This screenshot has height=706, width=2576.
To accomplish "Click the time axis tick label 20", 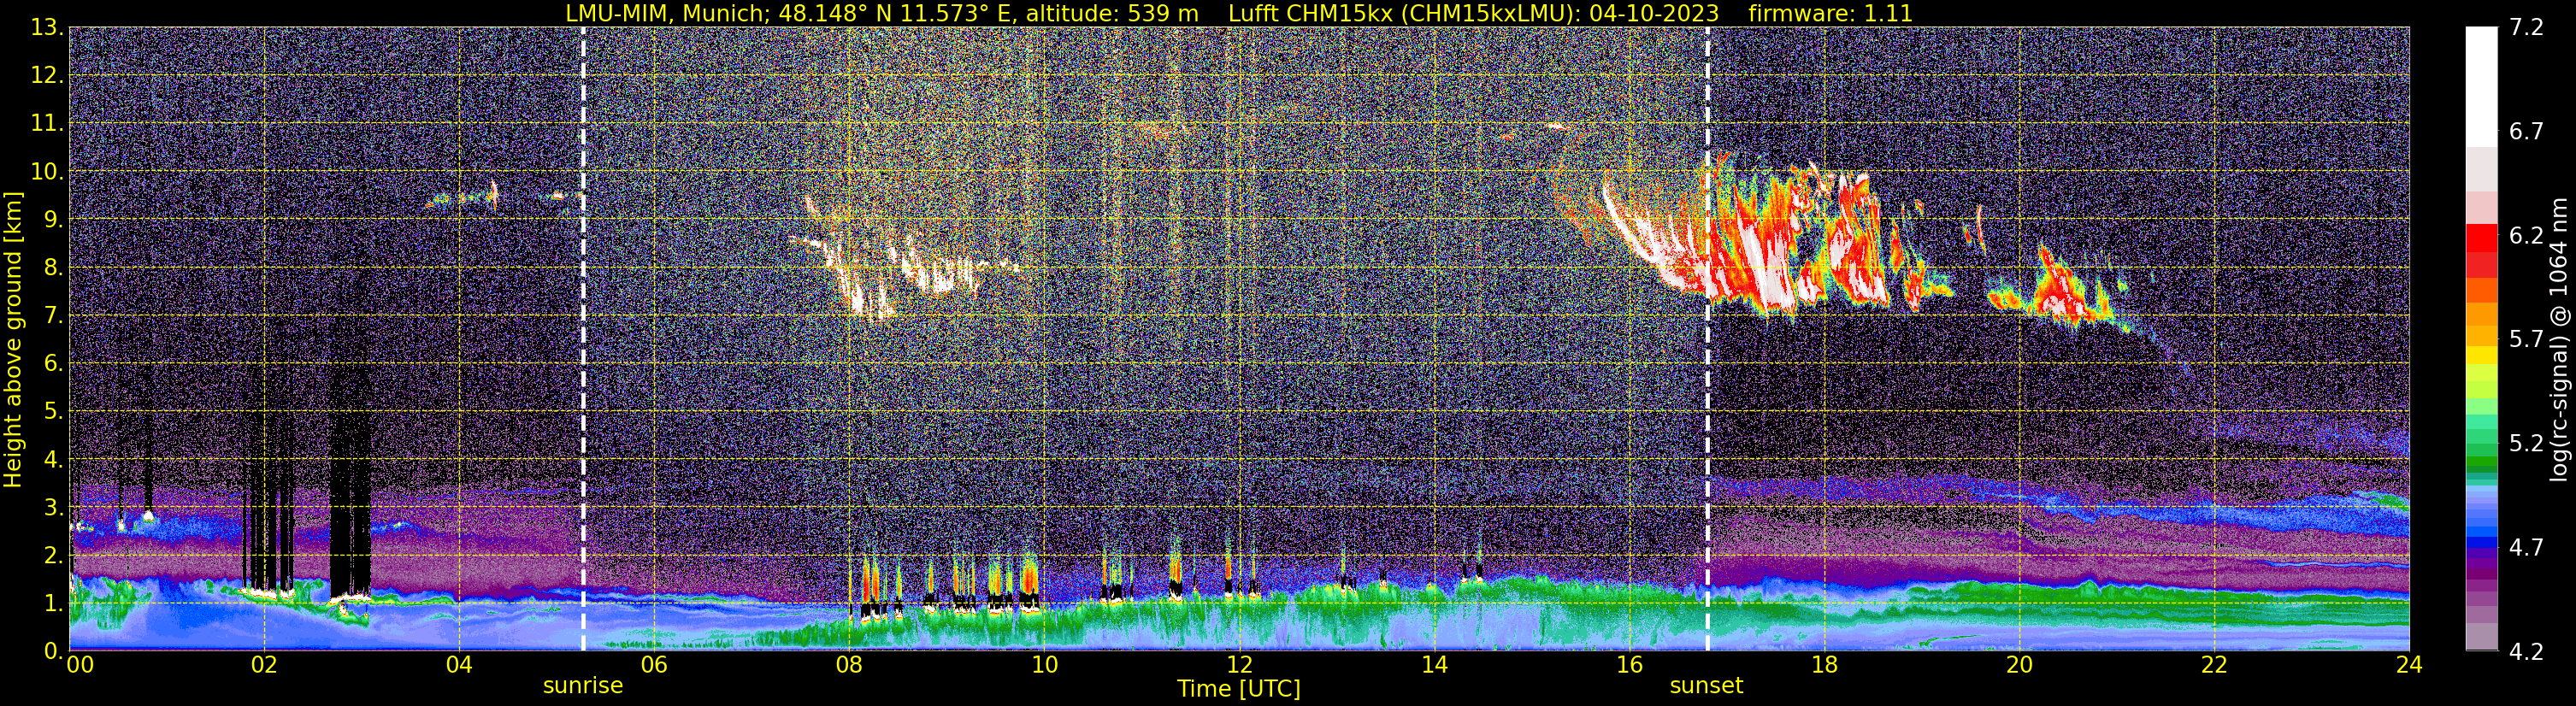I will pos(2019,666).
